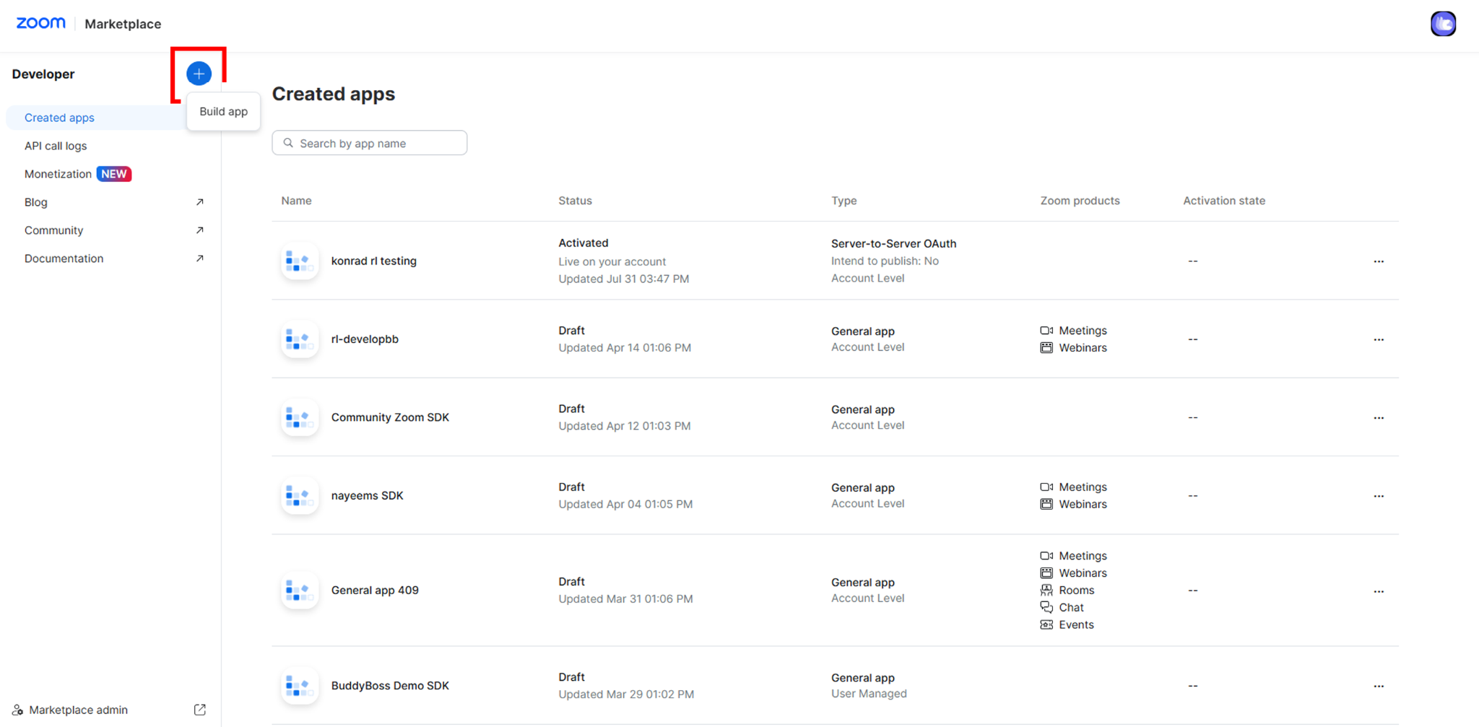
Task: Open more options for BuddyBoss Demo SDK
Action: [1379, 686]
